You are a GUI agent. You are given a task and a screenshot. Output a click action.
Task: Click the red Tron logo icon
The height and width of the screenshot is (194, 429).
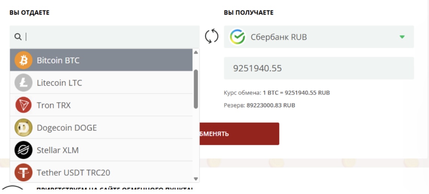tap(23, 105)
